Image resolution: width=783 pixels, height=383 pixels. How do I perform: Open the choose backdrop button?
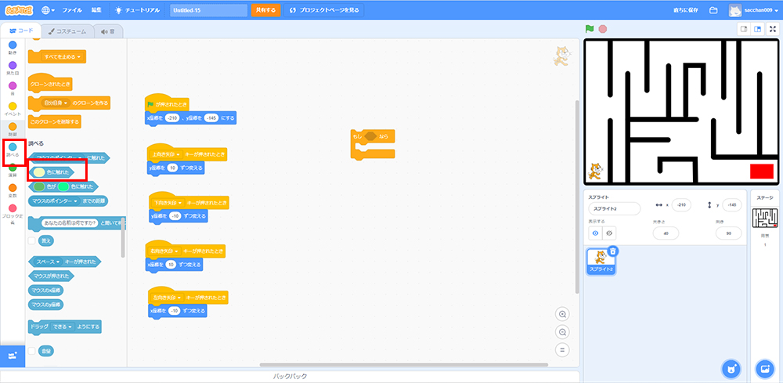point(765,368)
